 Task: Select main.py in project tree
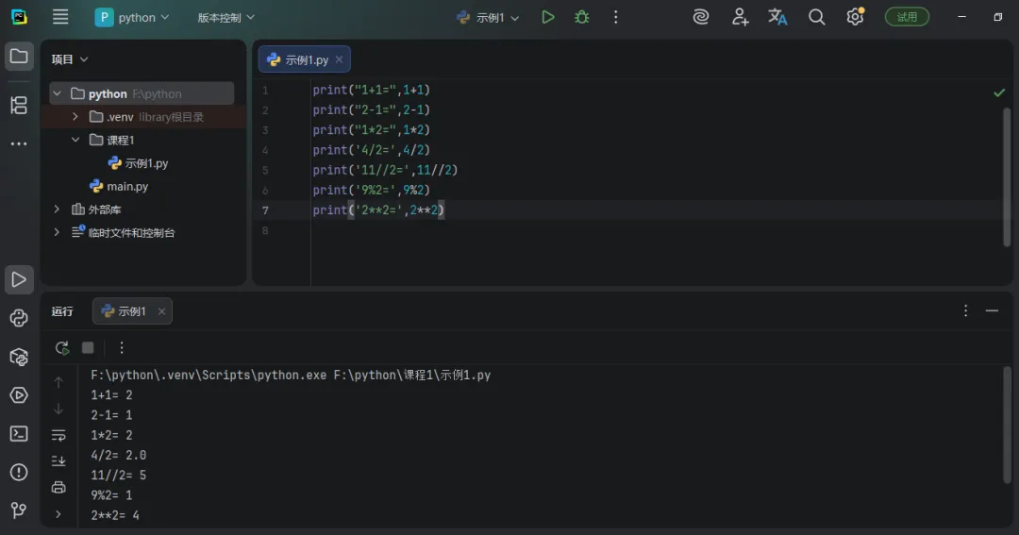pos(118,187)
